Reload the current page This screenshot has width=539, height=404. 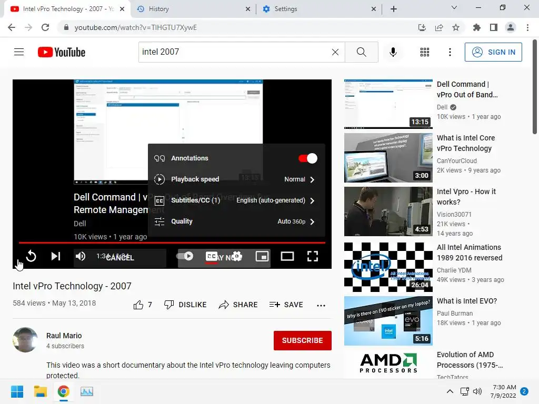pos(45,27)
